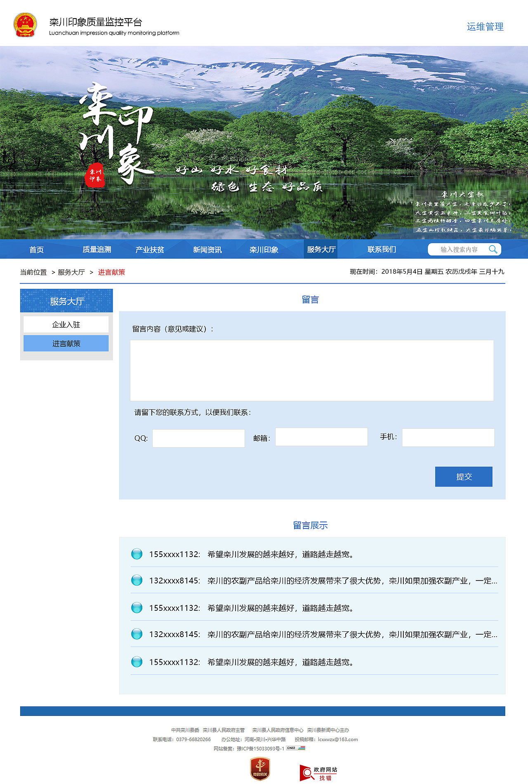Click 进言献策 in the breadcrumb
The height and width of the screenshot is (784, 528).
pos(111,272)
